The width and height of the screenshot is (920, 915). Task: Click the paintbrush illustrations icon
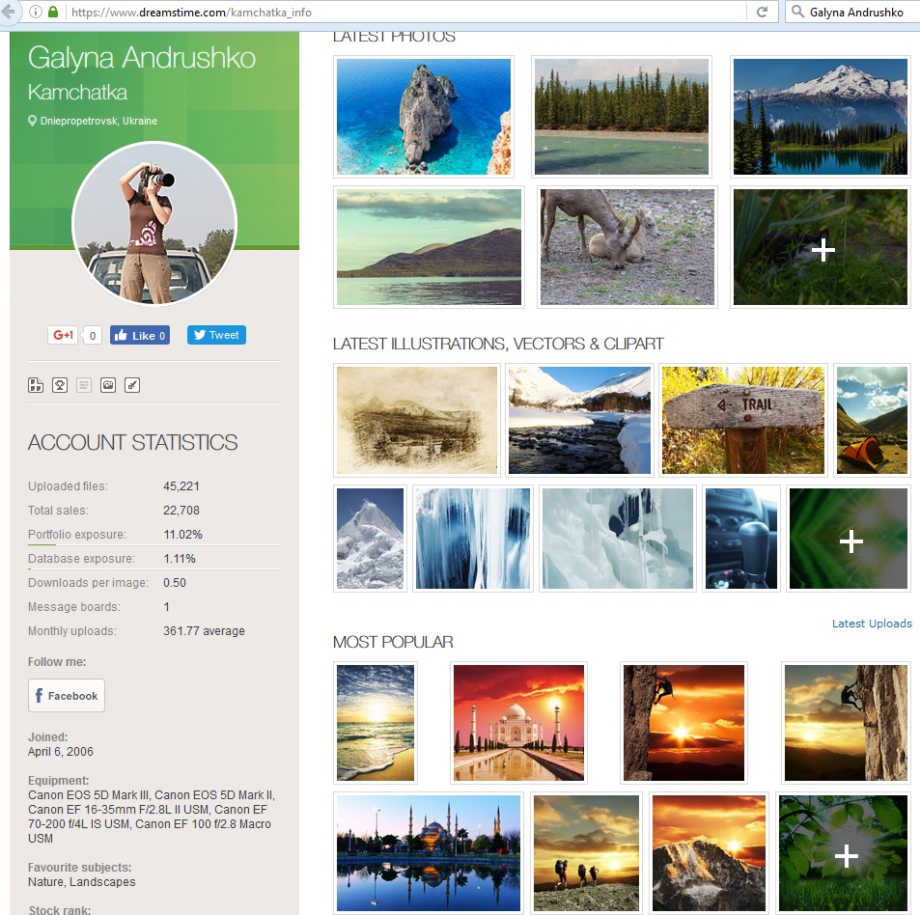click(132, 385)
